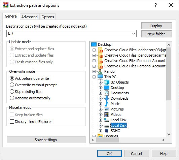Select the Downloads arrow icon
Screen dimensions: 179x160
107,98
